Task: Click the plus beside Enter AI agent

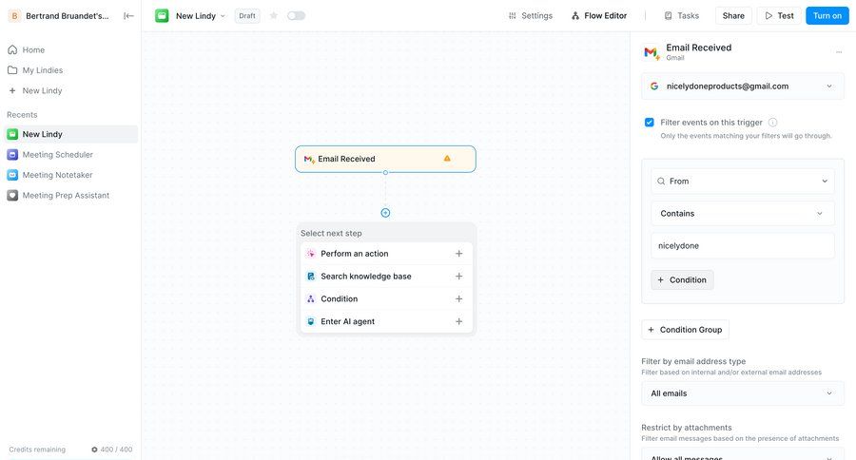Action: click(459, 321)
